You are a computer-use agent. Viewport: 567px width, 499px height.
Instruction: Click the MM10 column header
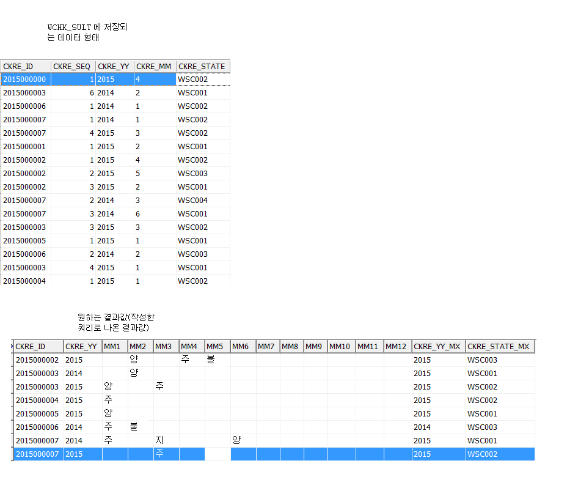[x=341, y=347]
